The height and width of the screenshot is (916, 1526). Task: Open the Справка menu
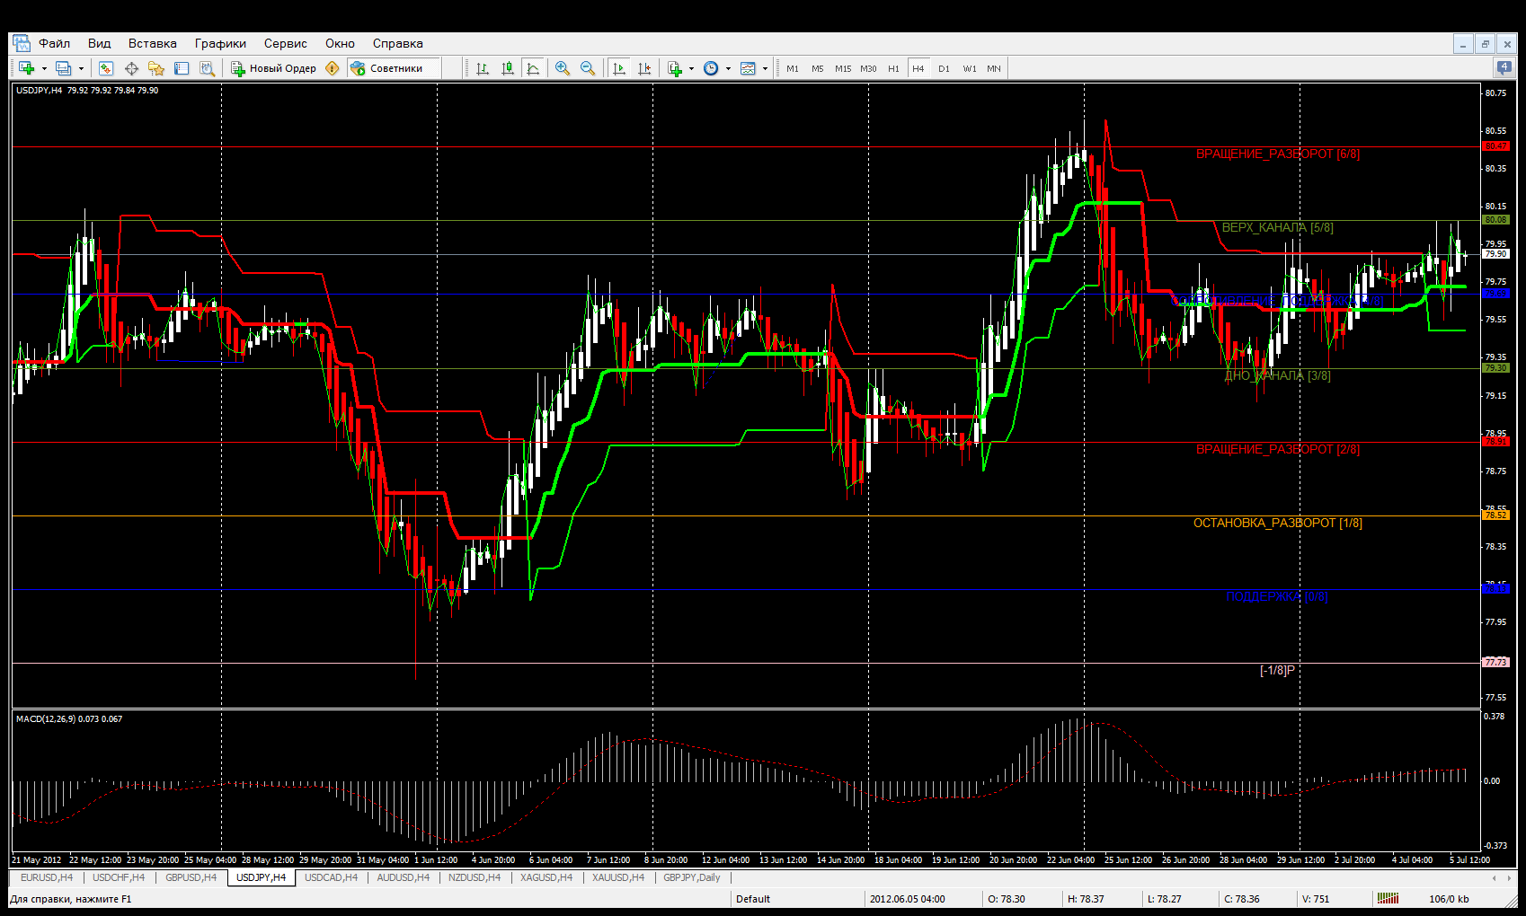pyautogui.click(x=397, y=43)
